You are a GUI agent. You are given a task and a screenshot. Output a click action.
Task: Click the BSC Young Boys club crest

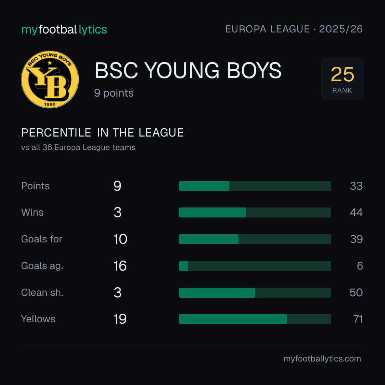tap(50, 79)
